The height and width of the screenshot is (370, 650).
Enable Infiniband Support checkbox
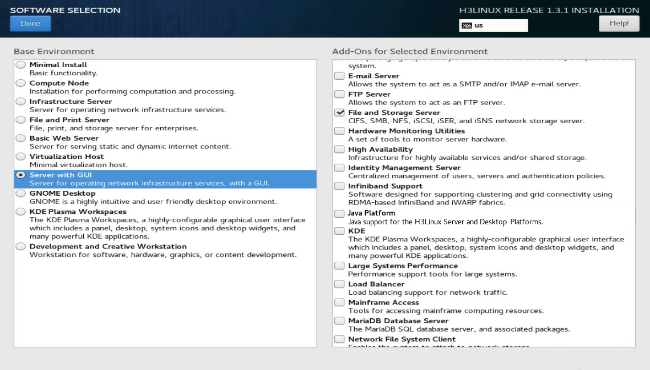[339, 186]
